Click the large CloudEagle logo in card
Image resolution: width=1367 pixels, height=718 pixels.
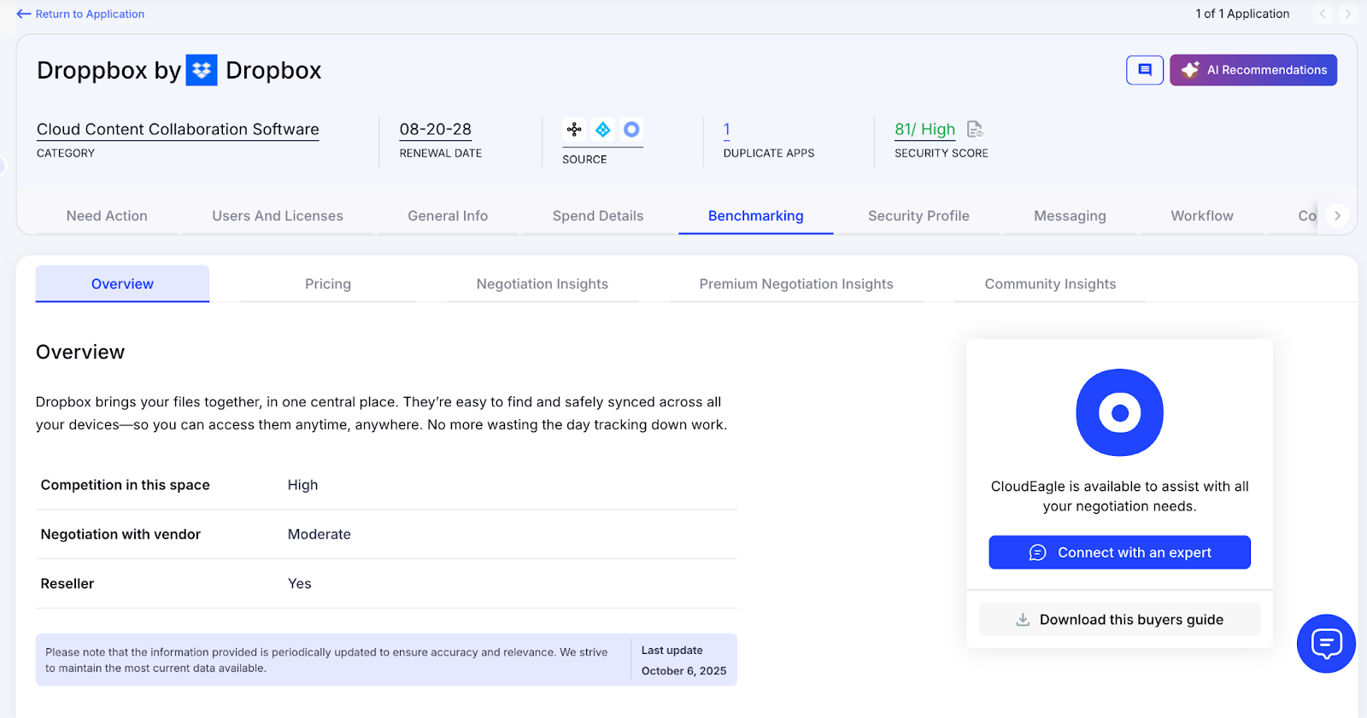pos(1119,412)
